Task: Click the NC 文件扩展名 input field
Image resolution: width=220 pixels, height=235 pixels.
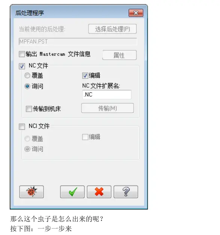Action: tap(107, 94)
